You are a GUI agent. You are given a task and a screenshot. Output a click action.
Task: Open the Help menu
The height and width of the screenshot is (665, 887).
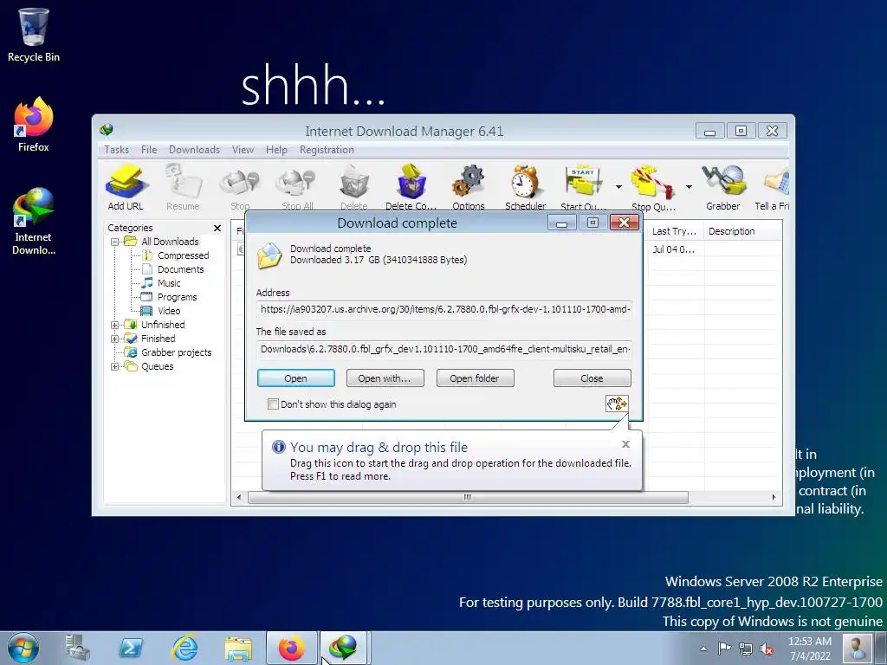(x=276, y=150)
